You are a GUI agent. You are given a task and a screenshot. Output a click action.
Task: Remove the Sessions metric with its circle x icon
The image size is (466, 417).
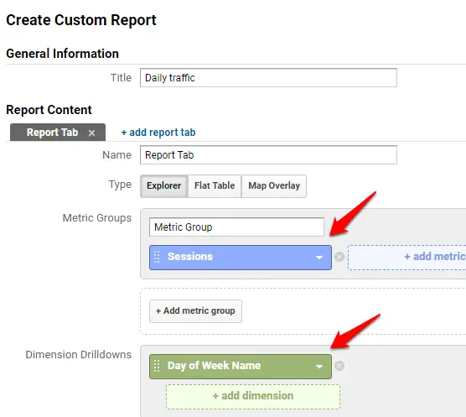tap(339, 257)
